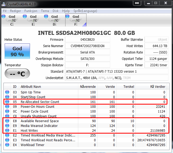Select the Workload Timer attribute name
Viewport: 173px width, 153px height.
click(x=32, y=145)
